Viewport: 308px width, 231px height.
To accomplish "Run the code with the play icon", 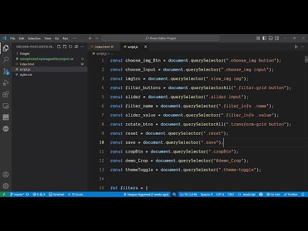I will [296, 47].
